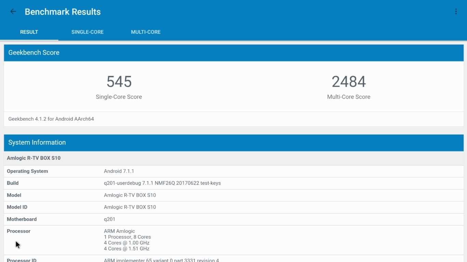467x262 pixels.
Task: Select the bold Amlogic R-TV BOX S10 heading row
Action: (x=234, y=158)
